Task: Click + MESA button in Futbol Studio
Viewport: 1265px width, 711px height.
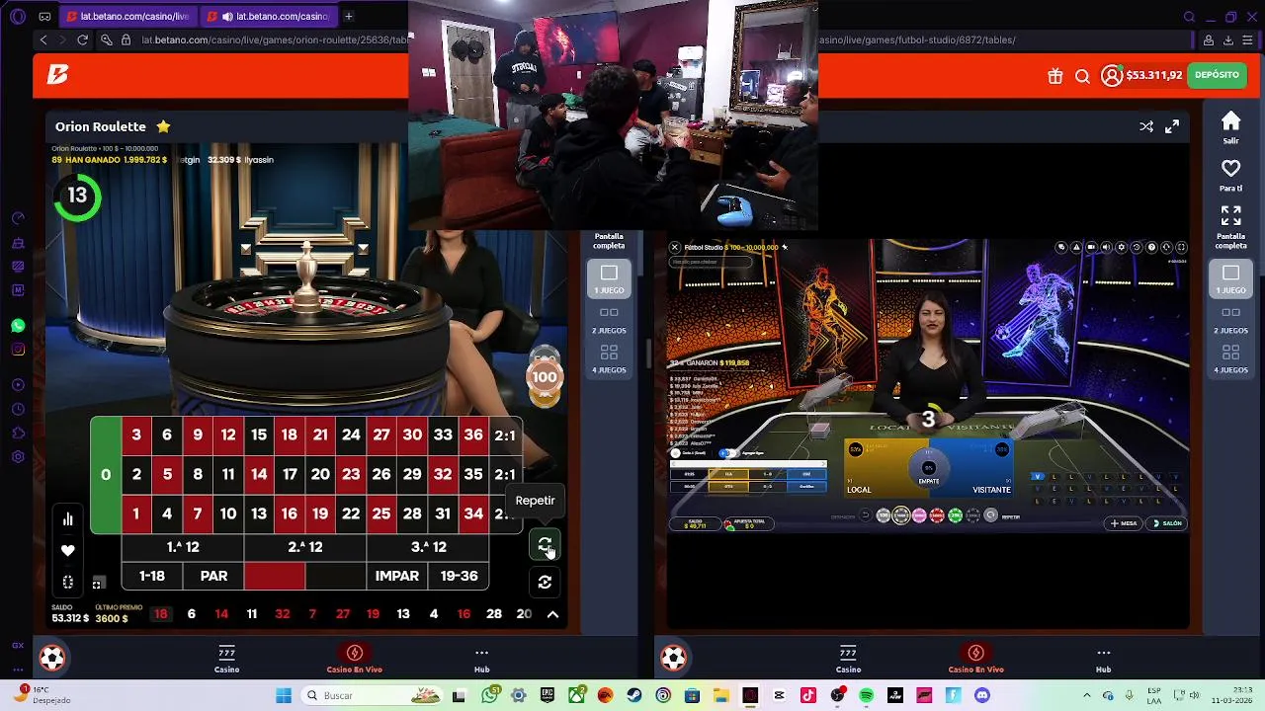Action: coord(1124,523)
